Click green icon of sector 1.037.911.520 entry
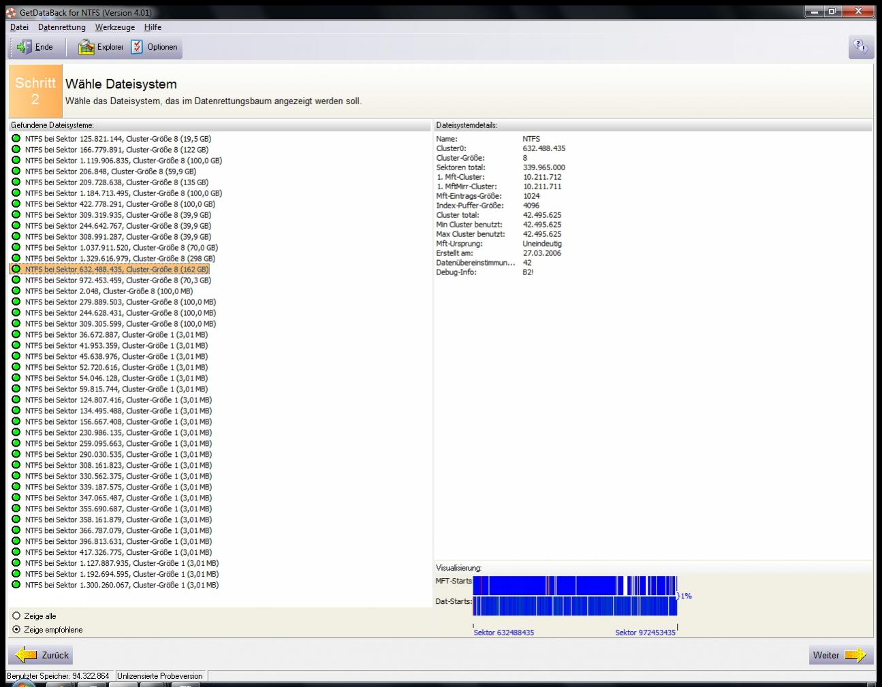 coord(16,248)
